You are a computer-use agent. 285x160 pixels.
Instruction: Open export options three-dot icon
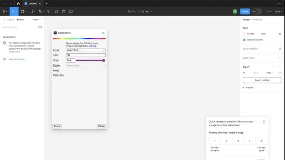coord(280,73)
